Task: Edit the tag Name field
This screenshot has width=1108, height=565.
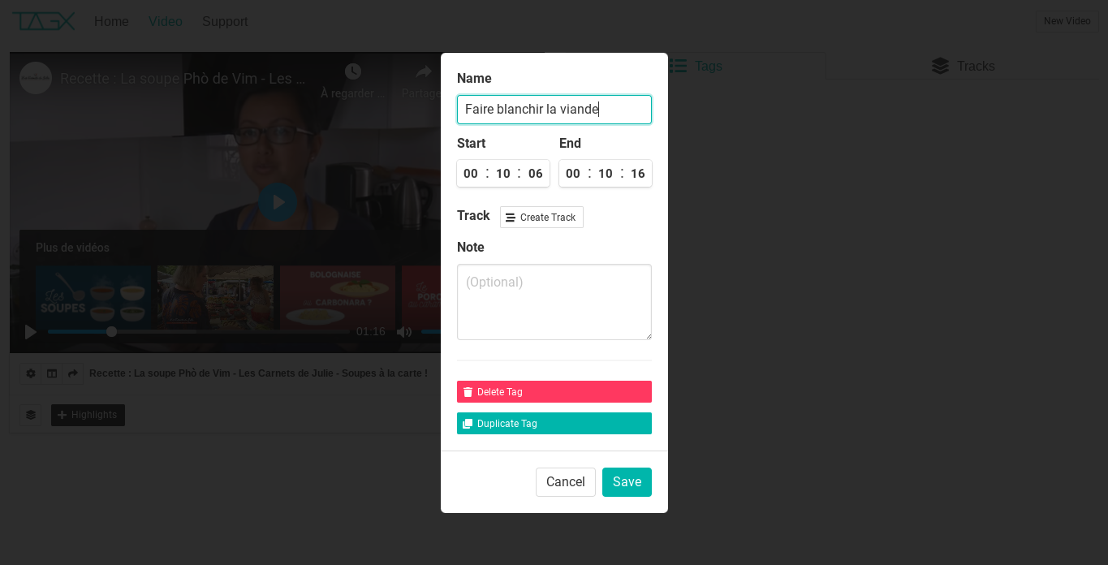Action: pyautogui.click(x=554, y=110)
